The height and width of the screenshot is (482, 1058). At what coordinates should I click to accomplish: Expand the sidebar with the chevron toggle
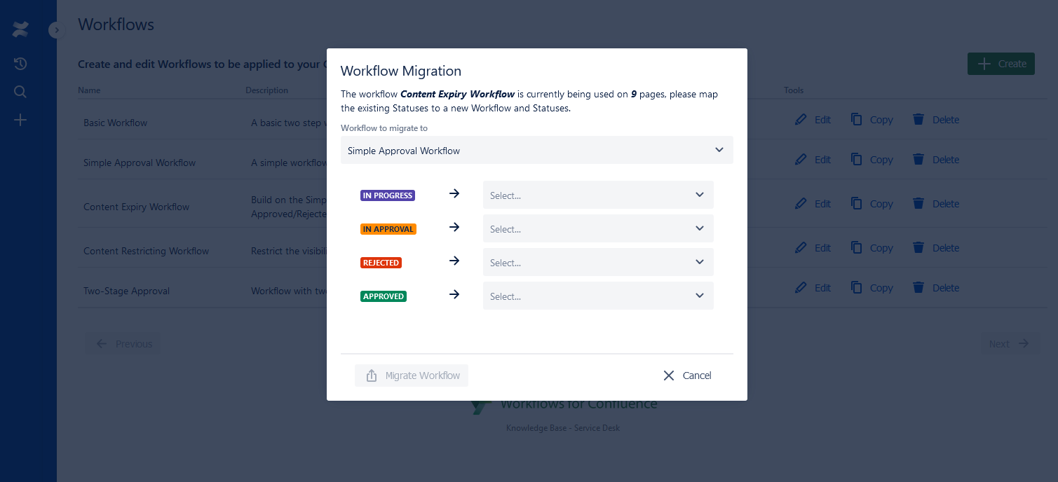pos(57,30)
